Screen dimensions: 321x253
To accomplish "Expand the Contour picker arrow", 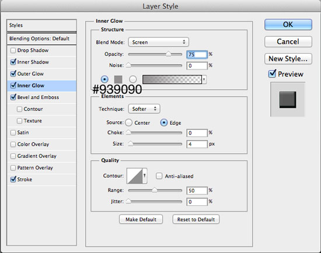I will 145,175.
